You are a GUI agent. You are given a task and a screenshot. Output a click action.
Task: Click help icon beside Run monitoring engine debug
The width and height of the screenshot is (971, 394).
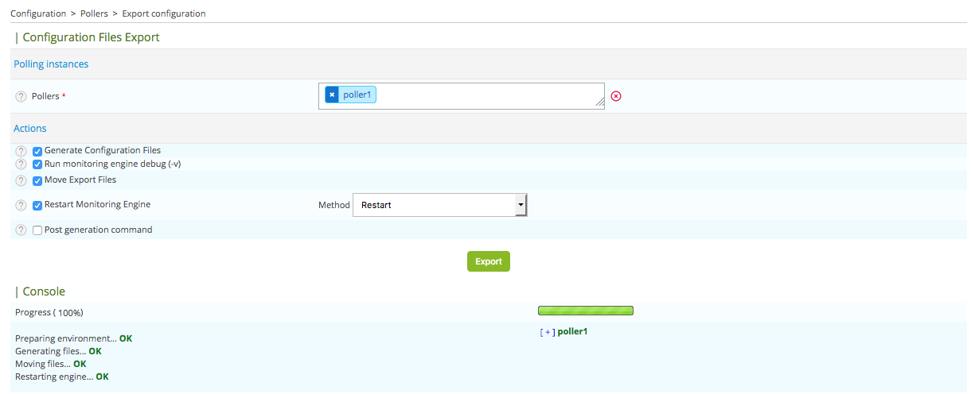point(21,164)
